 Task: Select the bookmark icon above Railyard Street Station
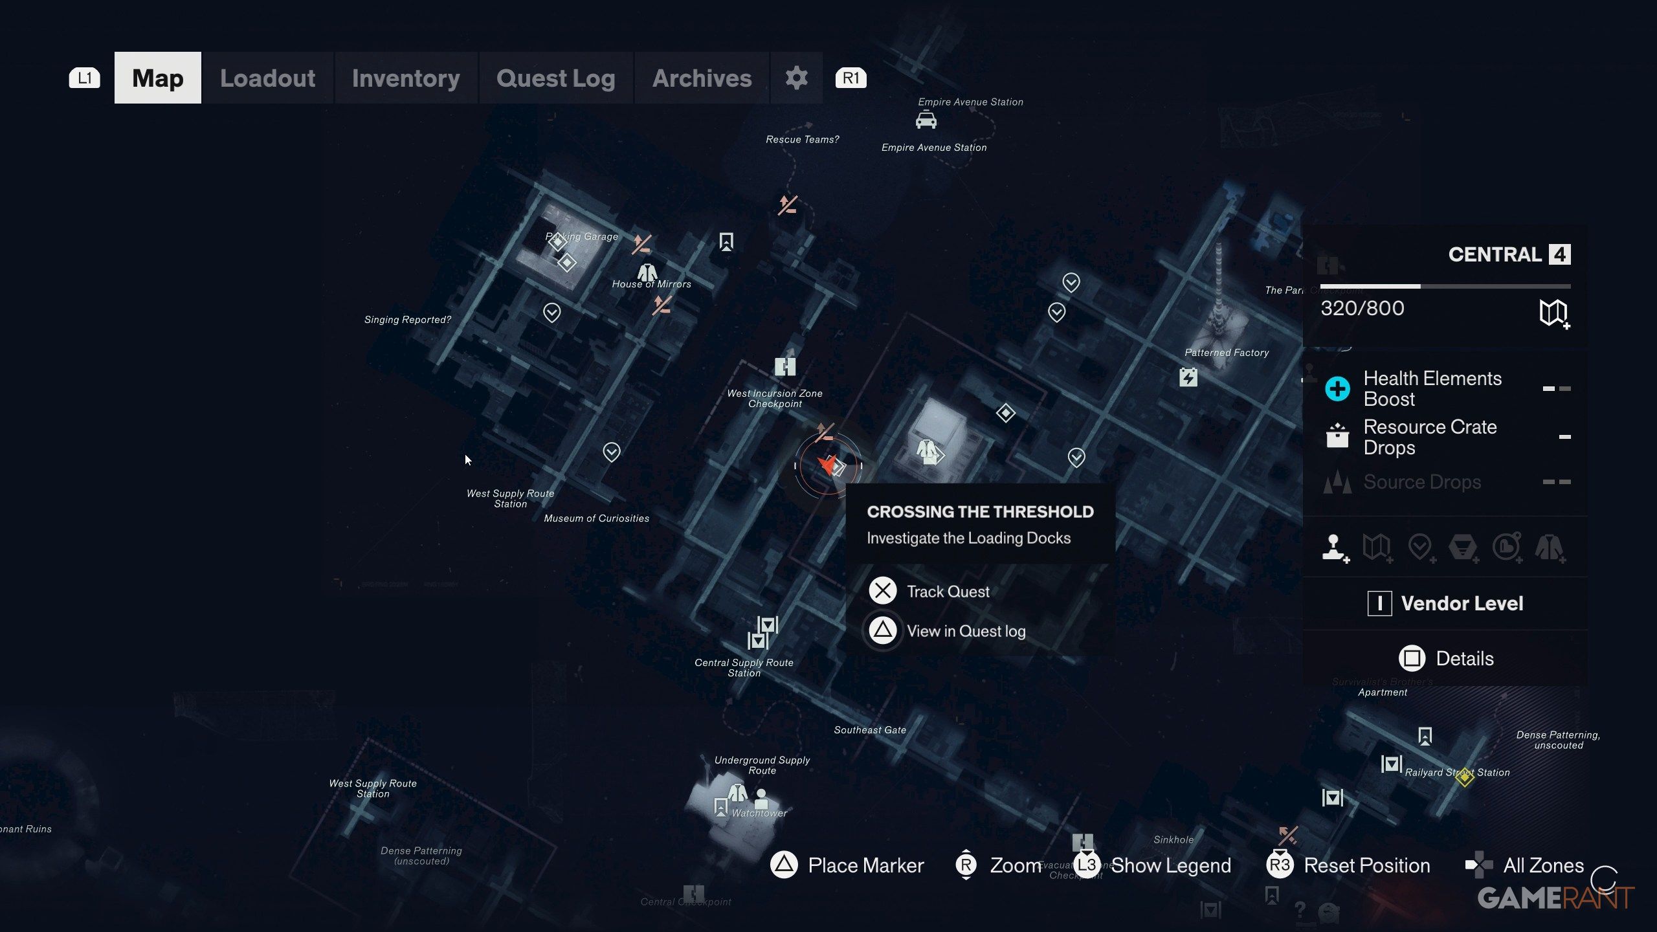1425,736
